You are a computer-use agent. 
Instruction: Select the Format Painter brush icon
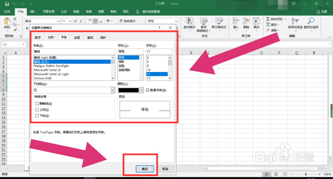15,30
